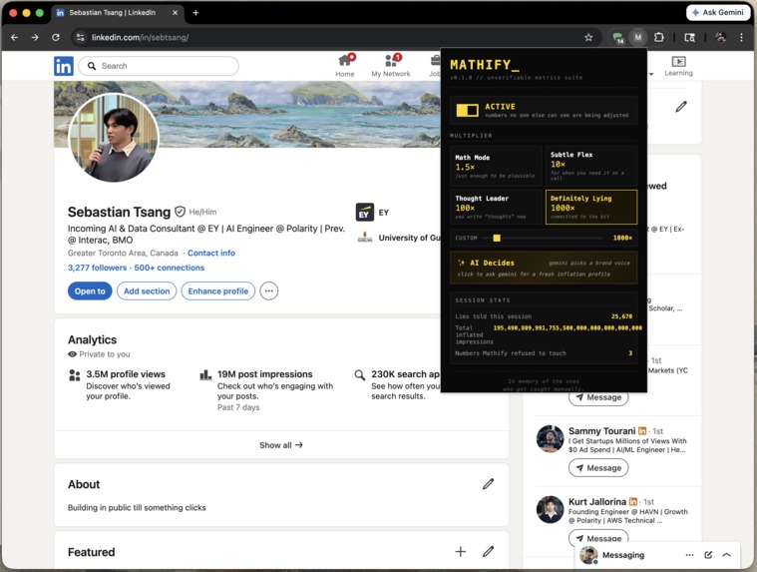Click the LinkedIn Search field
757x572 pixels.
pos(159,66)
